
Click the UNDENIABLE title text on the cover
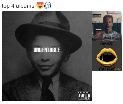coord(47,50)
